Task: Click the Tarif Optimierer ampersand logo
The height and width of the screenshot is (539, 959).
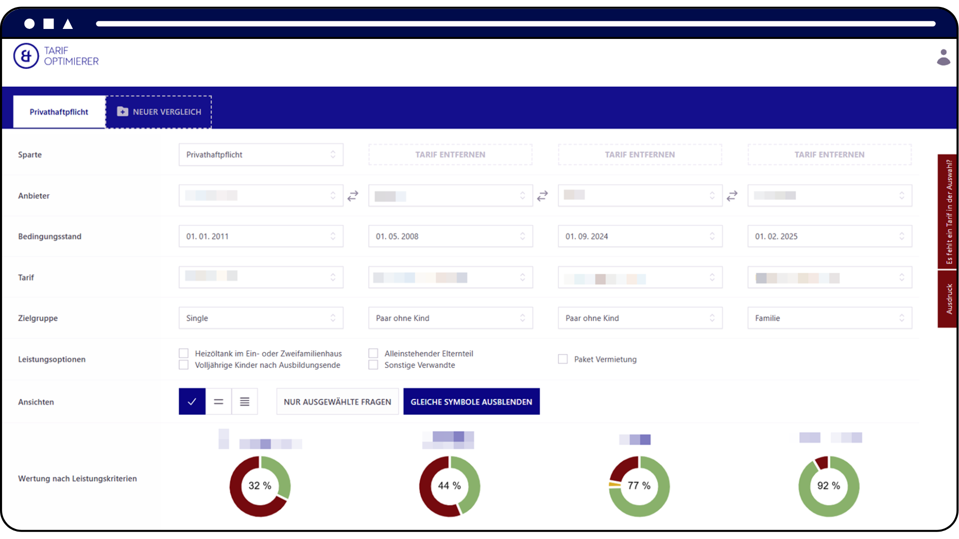Action: (x=26, y=56)
